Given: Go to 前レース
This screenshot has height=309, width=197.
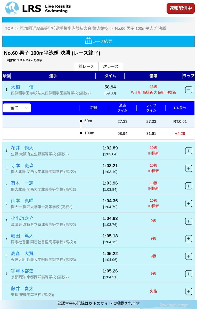Looking at the screenshot, I should 86,66.
